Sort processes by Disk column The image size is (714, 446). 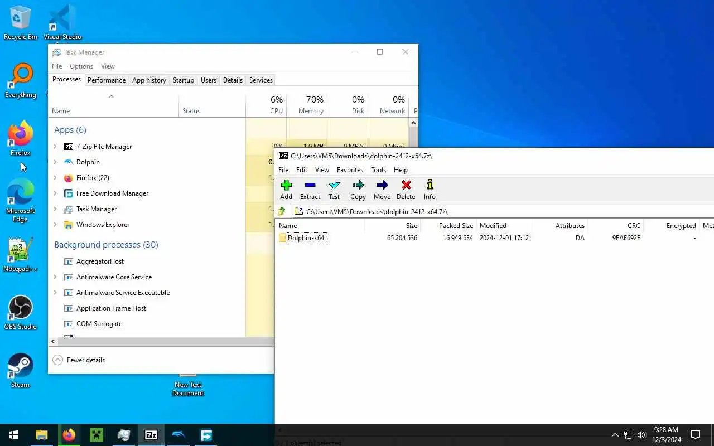tap(348, 105)
